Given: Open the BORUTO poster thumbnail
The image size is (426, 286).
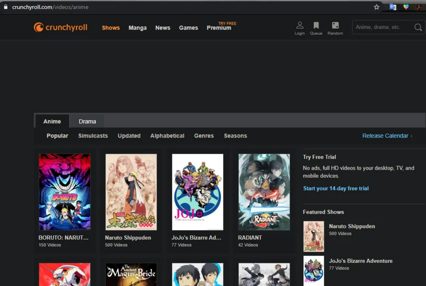Looking at the screenshot, I should point(64,192).
